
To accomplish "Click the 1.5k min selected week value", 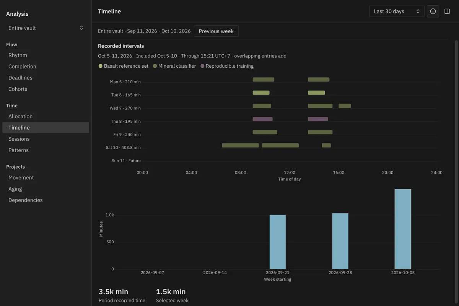I will coord(171,291).
